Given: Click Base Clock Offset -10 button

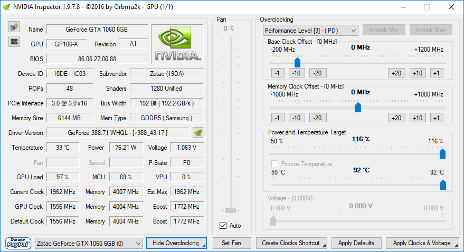Looking at the screenshot, I should tap(297, 73).
